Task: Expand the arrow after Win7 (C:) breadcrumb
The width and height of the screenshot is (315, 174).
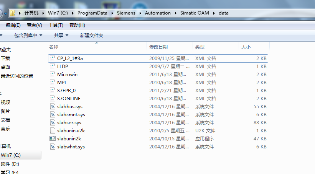Action: pos(73,13)
